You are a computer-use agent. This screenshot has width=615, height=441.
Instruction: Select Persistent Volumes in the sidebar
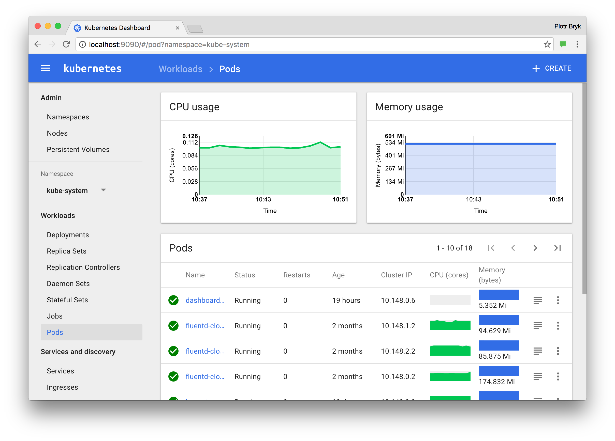pos(78,150)
